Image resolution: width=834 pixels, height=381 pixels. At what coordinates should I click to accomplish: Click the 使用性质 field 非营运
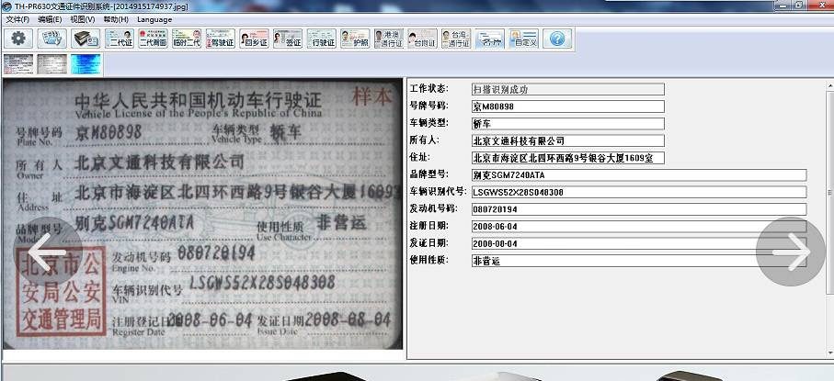pos(639,261)
